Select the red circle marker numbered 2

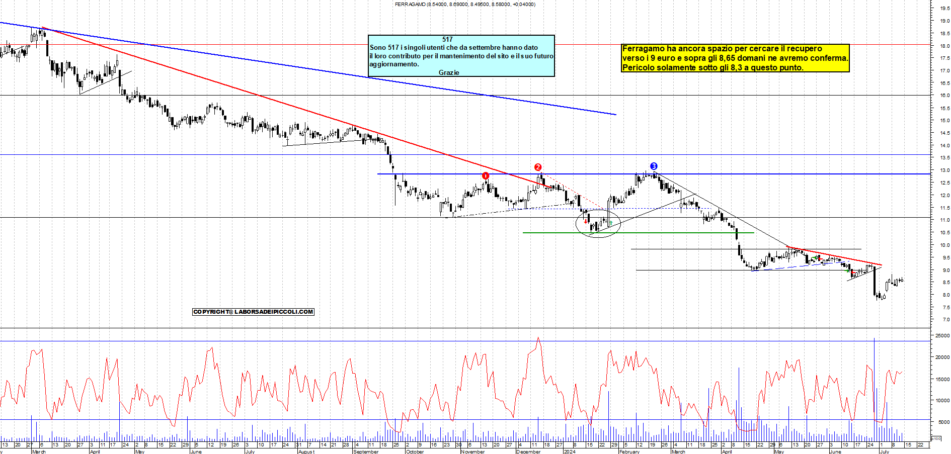click(x=538, y=167)
